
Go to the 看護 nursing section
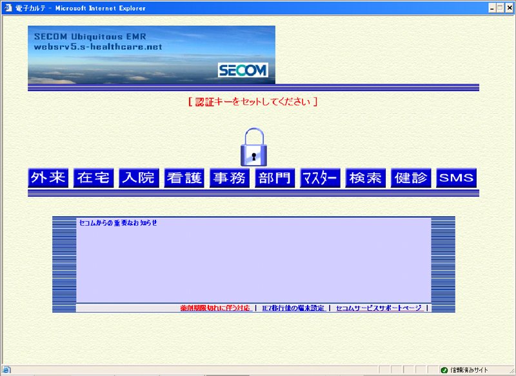184,178
